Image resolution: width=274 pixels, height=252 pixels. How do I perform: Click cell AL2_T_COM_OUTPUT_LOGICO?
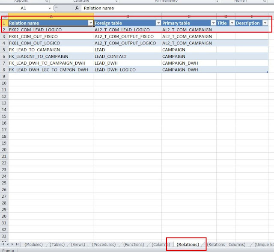128,43
